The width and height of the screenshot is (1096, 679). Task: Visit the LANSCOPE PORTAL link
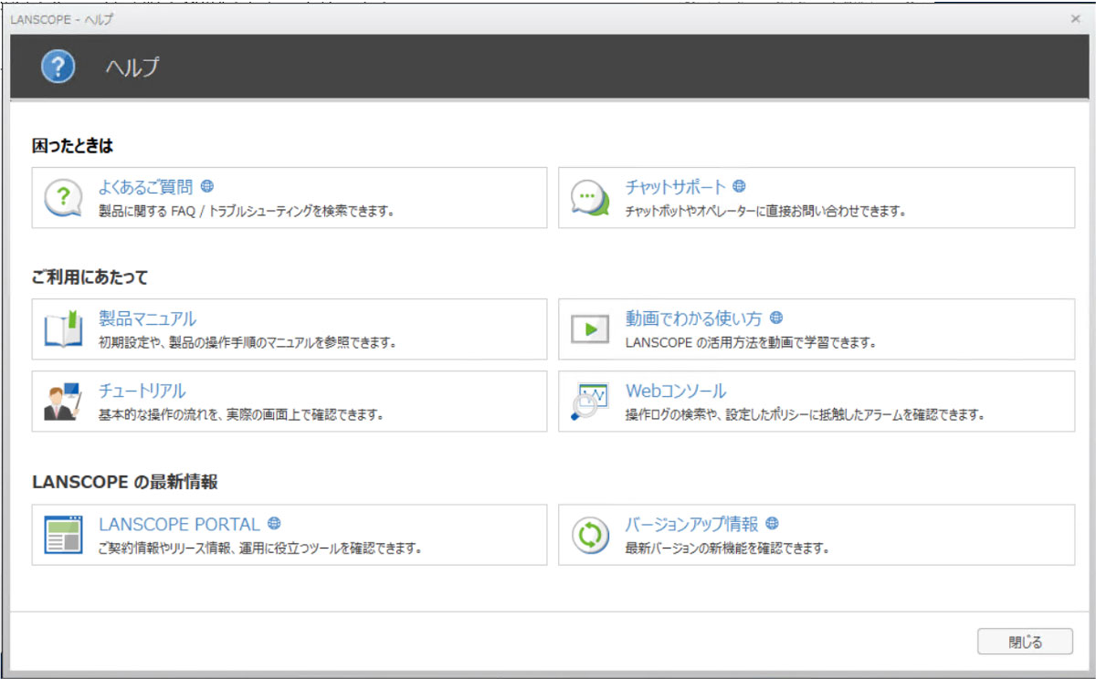click(x=179, y=525)
